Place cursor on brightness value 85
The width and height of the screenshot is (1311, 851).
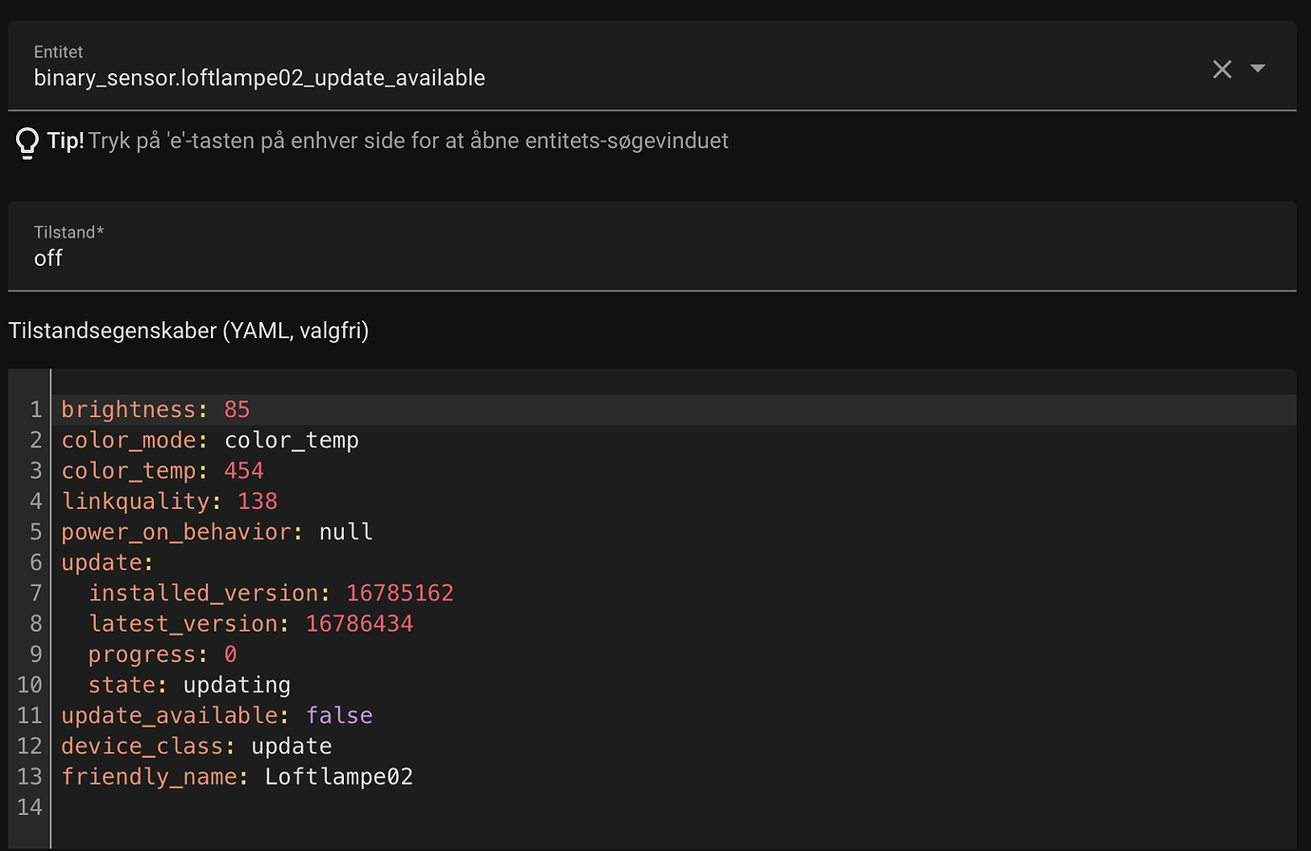pos(237,409)
